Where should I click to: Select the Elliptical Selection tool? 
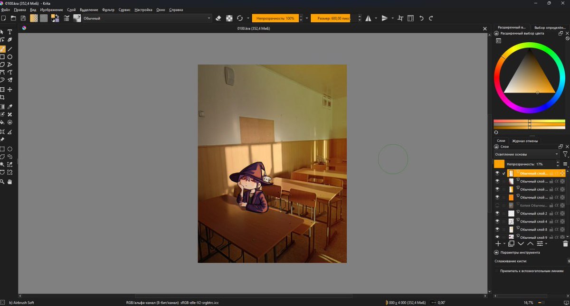[9, 149]
